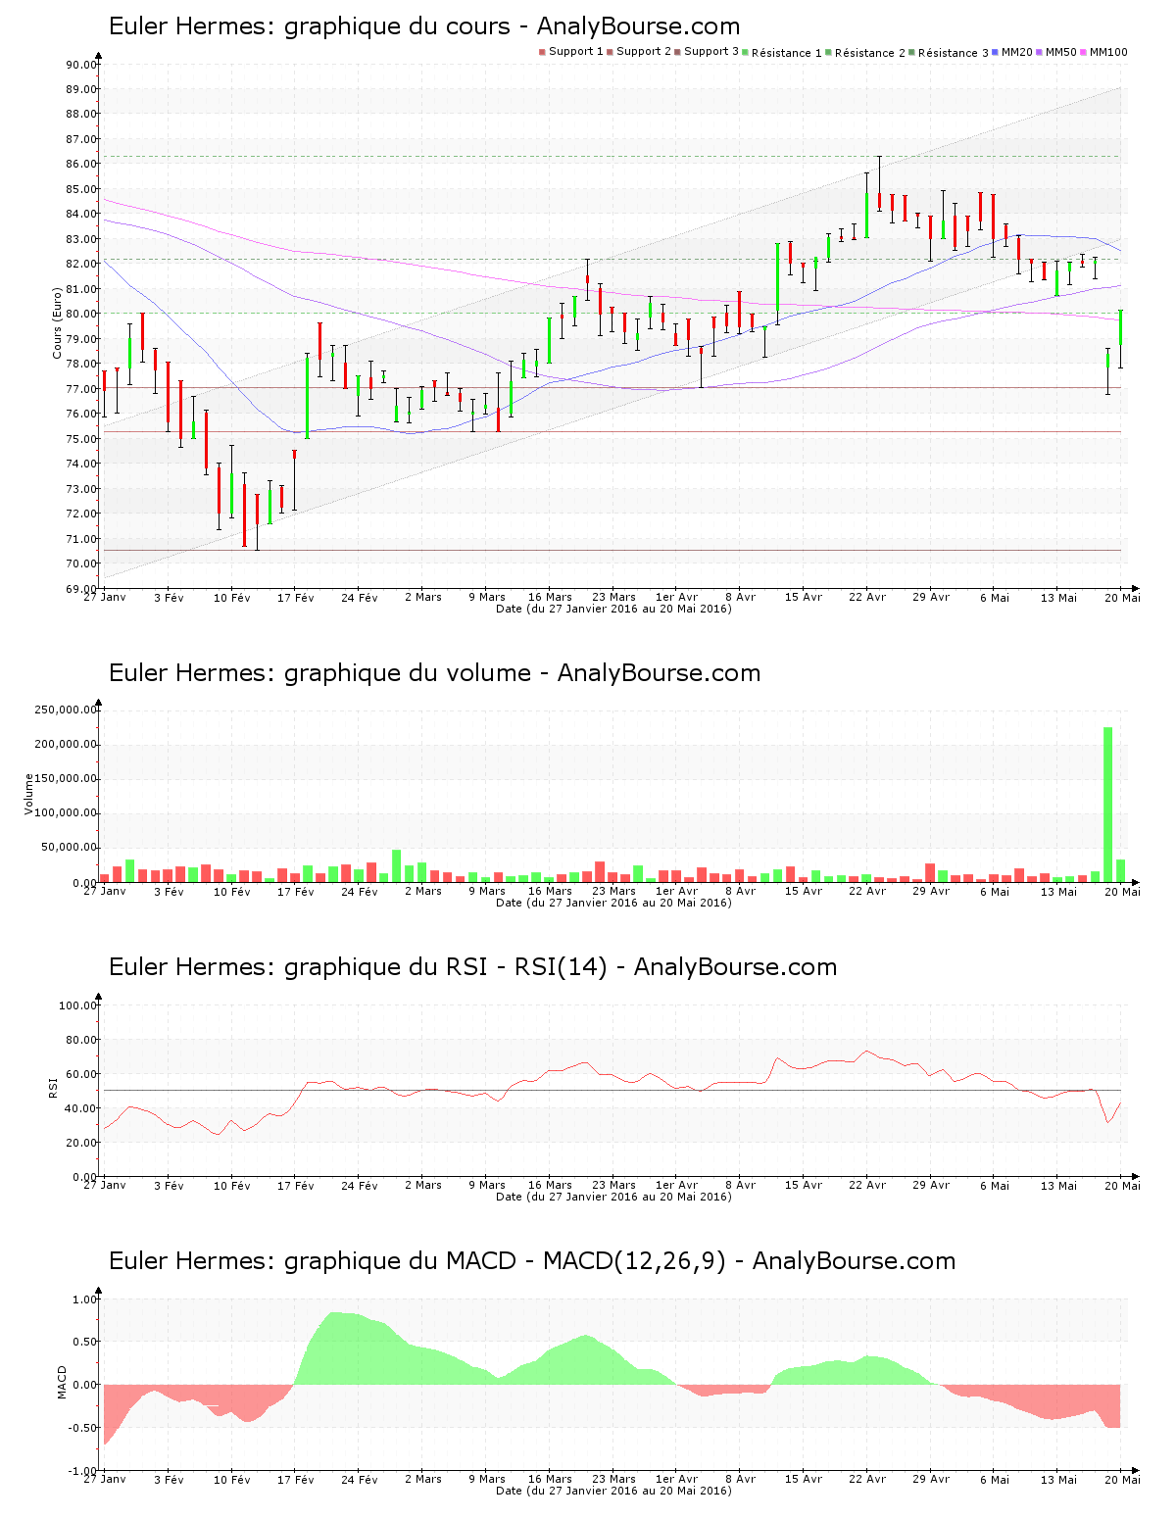Select the MM100 legend label
The image size is (1176, 1519).
1108,52
